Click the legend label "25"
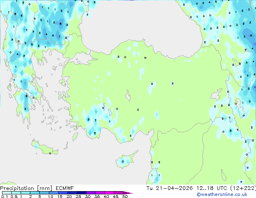Viewport: 256px width, 198px height. [x=78, y=196]
